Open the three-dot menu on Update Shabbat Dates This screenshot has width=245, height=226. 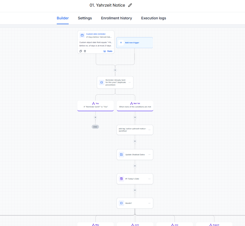[x=149, y=154]
